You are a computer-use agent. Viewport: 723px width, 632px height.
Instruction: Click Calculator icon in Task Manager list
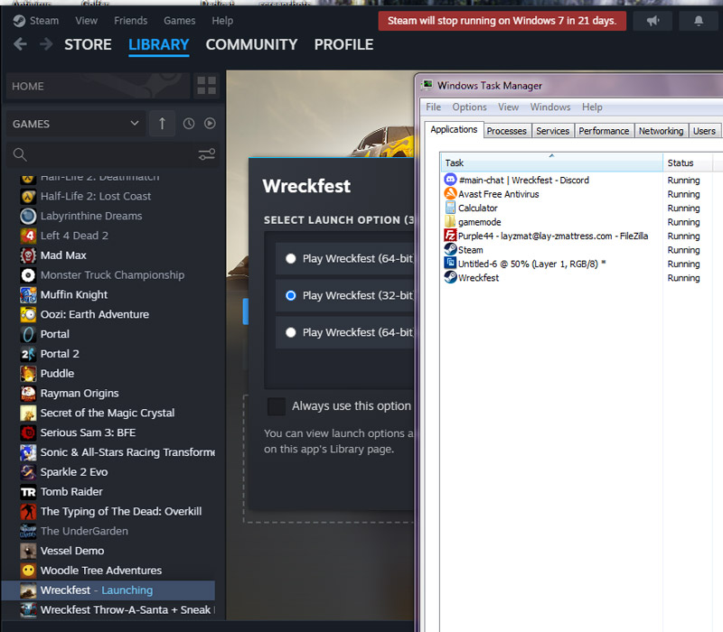450,208
